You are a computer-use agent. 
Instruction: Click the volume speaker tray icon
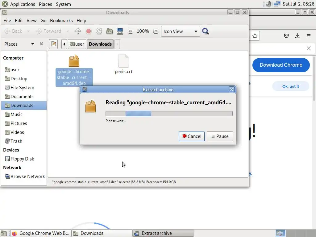(268, 4)
